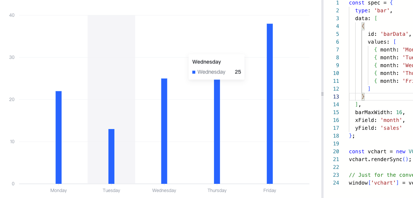Click line number 15 in editor gutter

click(336, 112)
